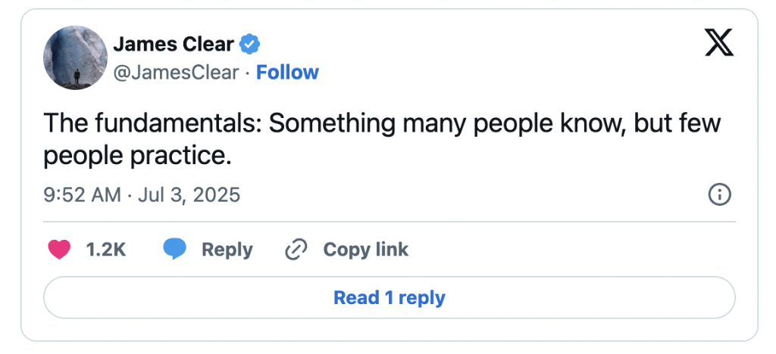The width and height of the screenshot is (776, 354).
Task: Click the 1.2K likes count
Action: 105,250
